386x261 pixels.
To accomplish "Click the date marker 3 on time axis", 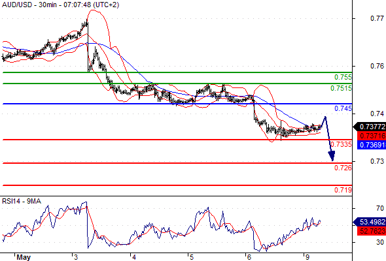I will click(76, 257).
